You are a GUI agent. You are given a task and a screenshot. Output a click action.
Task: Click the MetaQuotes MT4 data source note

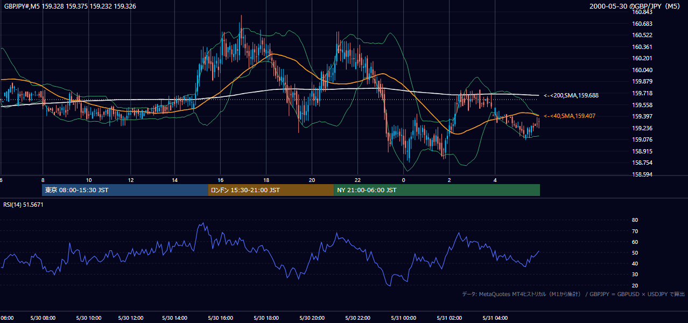[x=573, y=294]
